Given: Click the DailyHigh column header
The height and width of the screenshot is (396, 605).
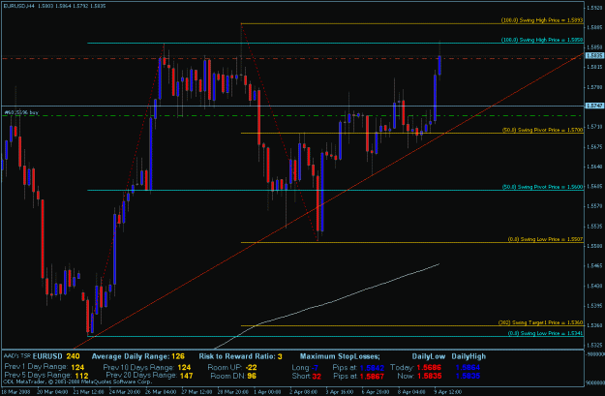Looking at the screenshot, I should pyautogui.click(x=469, y=356).
